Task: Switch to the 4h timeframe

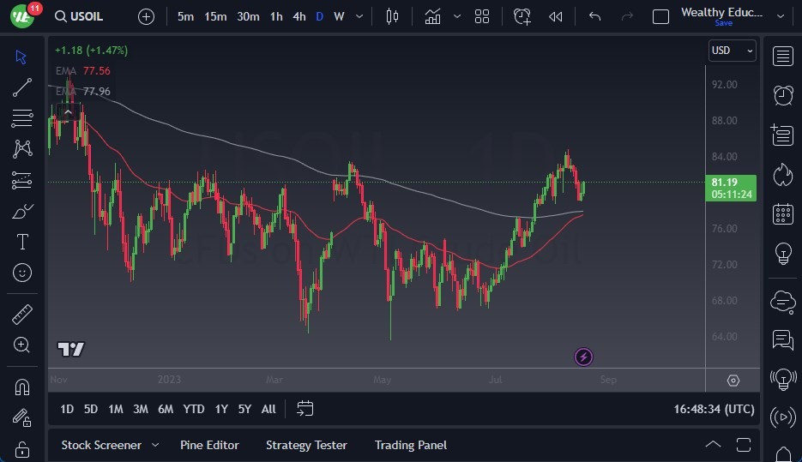Action: [298, 16]
